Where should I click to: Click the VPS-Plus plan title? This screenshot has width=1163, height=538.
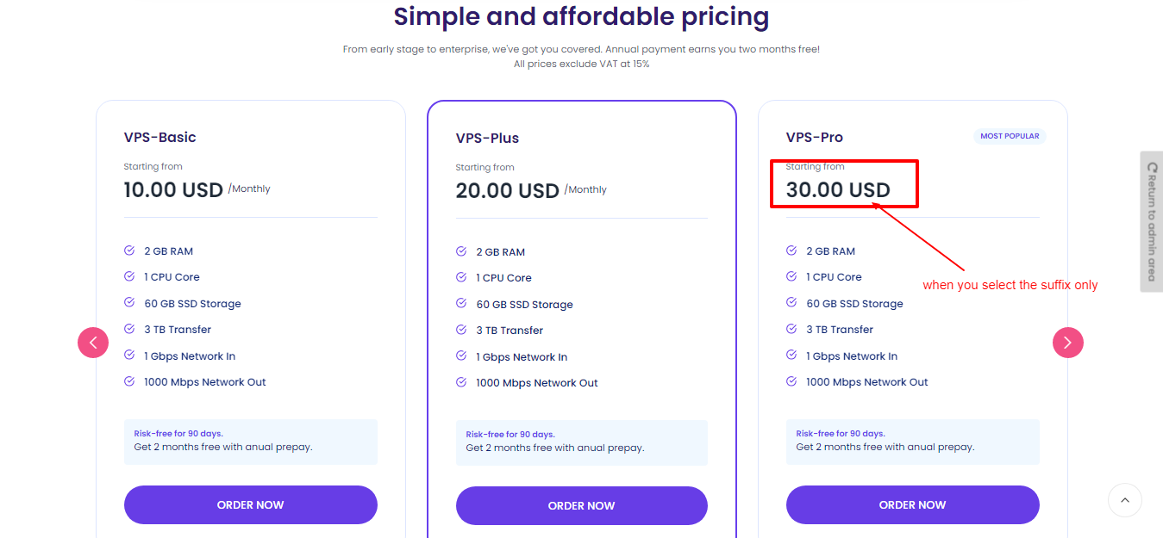coord(487,138)
